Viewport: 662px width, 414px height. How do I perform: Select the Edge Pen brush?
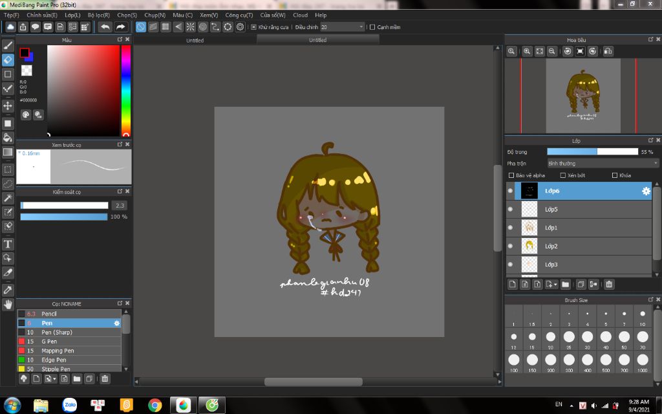tap(69, 360)
